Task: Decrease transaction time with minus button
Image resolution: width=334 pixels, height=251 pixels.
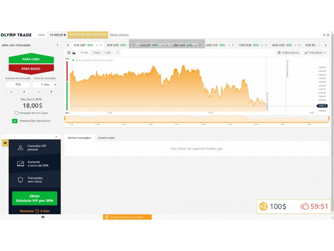Action: point(38,92)
